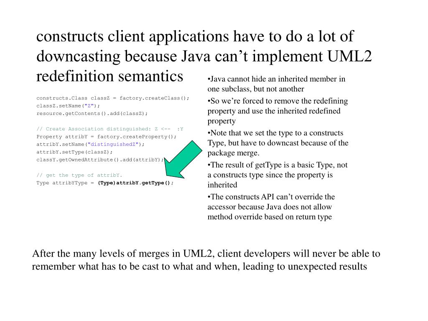Image resolution: width=428 pixels, height=321 pixels.
Task: Click bullet "The constructs API can't override the"
Action: (271, 197)
